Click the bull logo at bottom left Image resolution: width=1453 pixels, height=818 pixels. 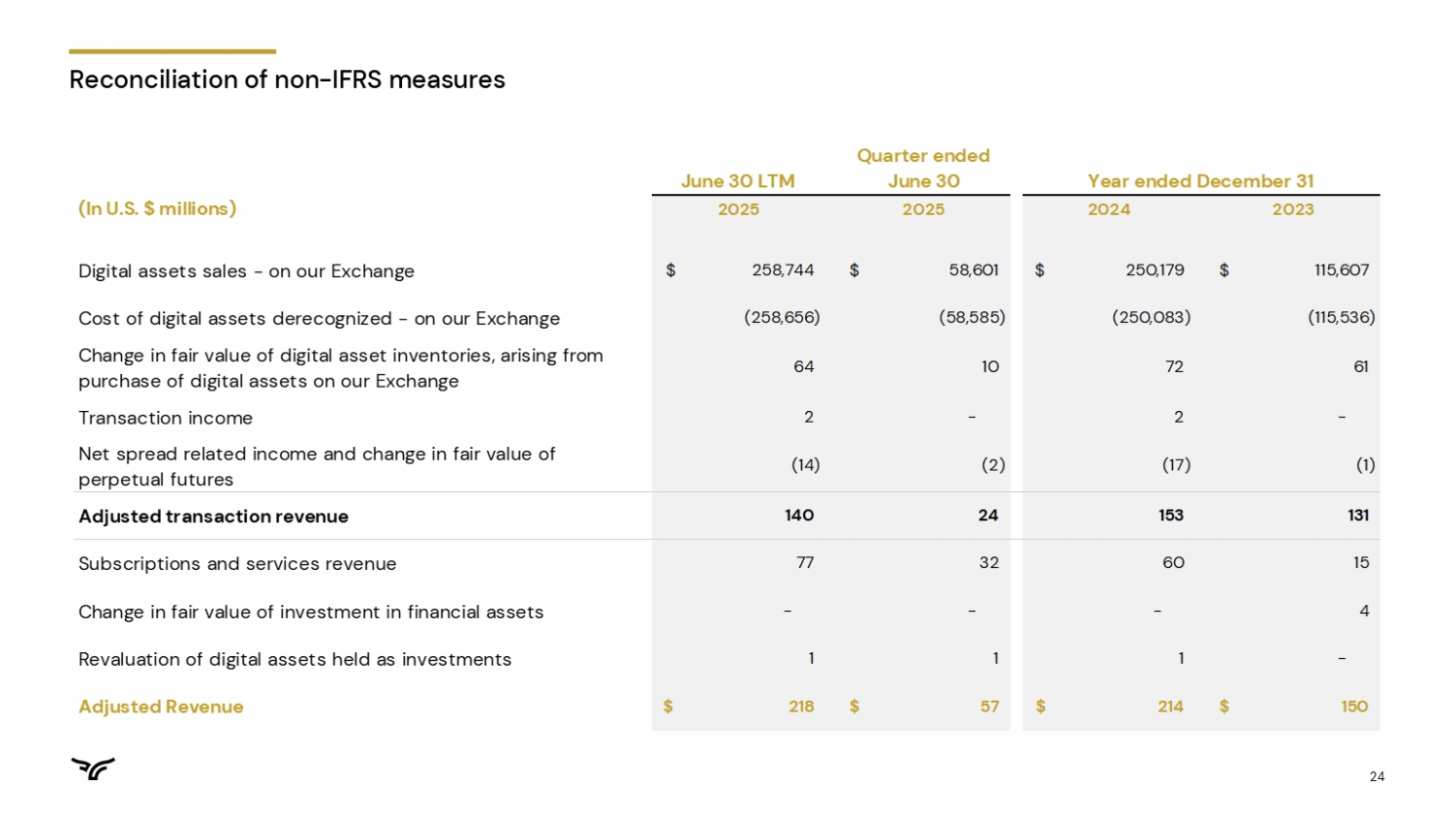click(93, 769)
